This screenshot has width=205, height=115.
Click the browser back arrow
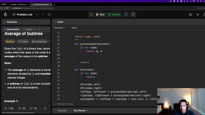pos(2,8)
